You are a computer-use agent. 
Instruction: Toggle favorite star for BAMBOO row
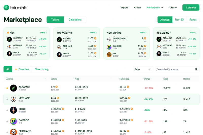pyautogui.click(x=7, y=121)
